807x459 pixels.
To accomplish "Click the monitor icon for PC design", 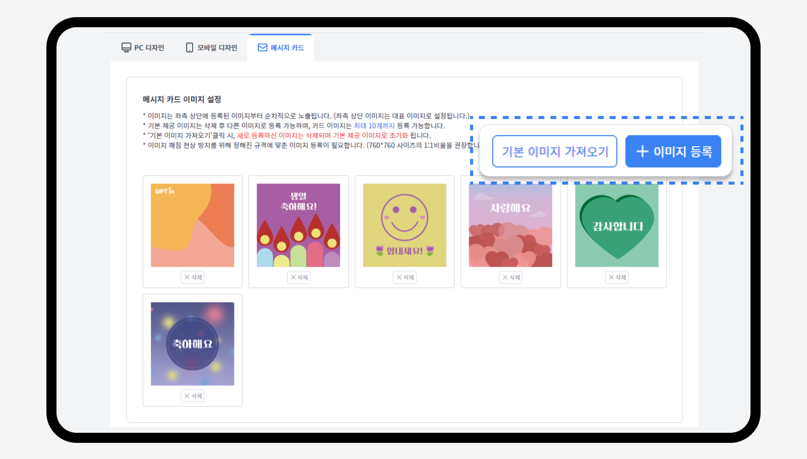I will coord(126,48).
